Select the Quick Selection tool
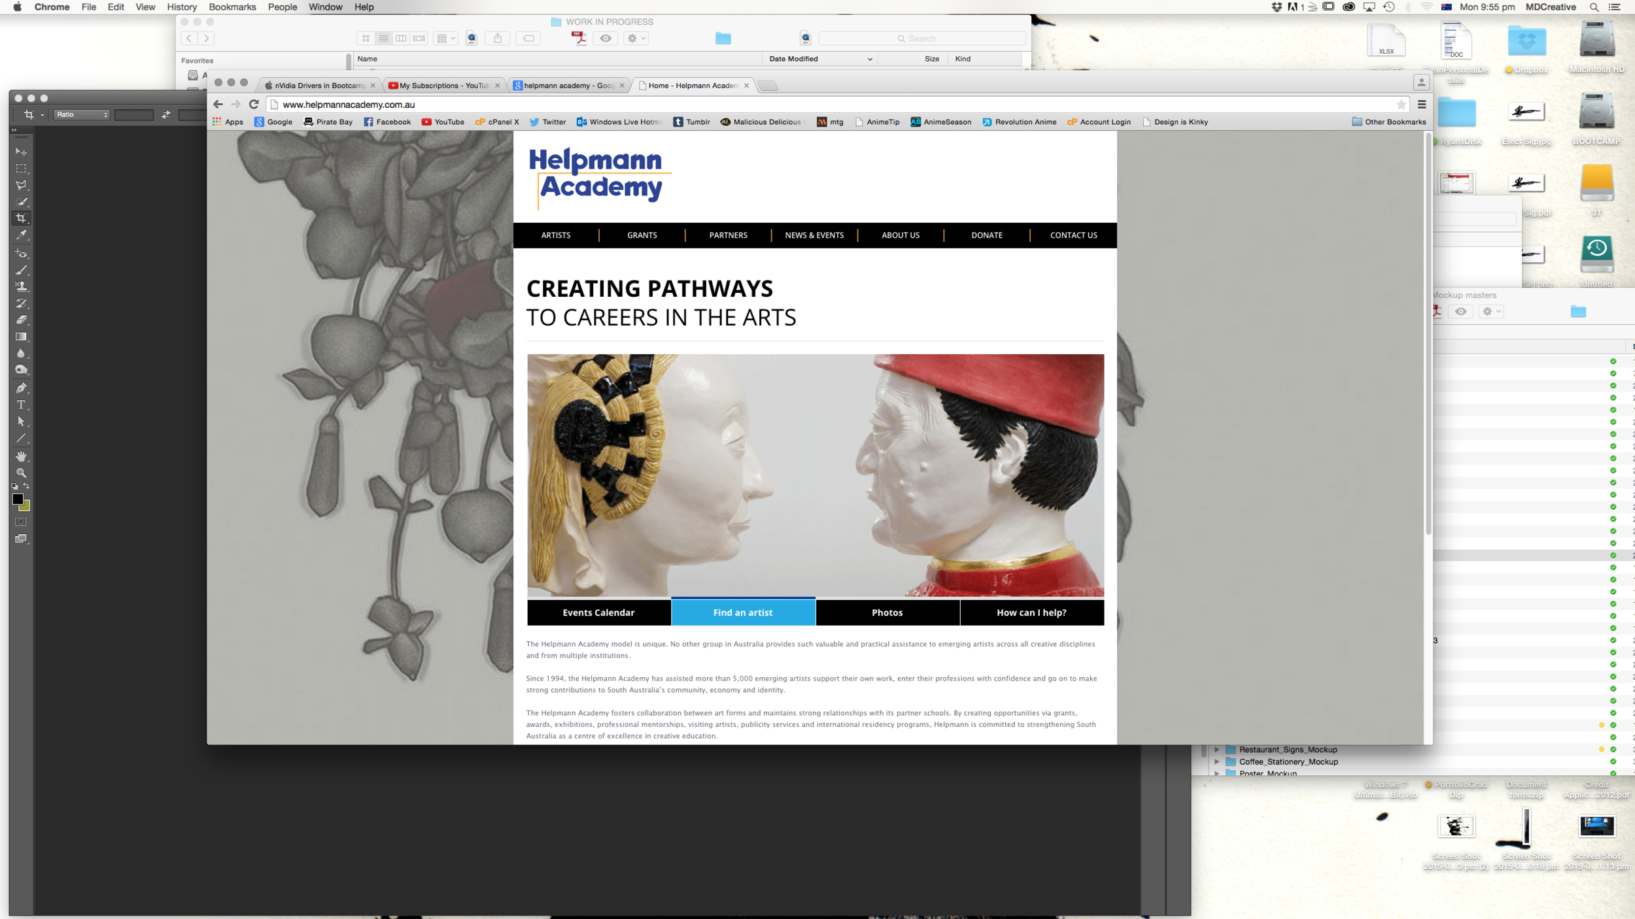 [21, 201]
